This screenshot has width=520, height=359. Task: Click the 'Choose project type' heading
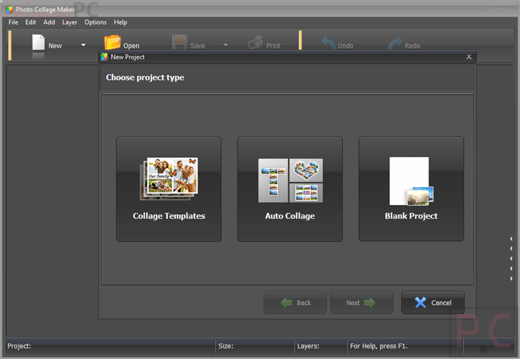pos(145,77)
